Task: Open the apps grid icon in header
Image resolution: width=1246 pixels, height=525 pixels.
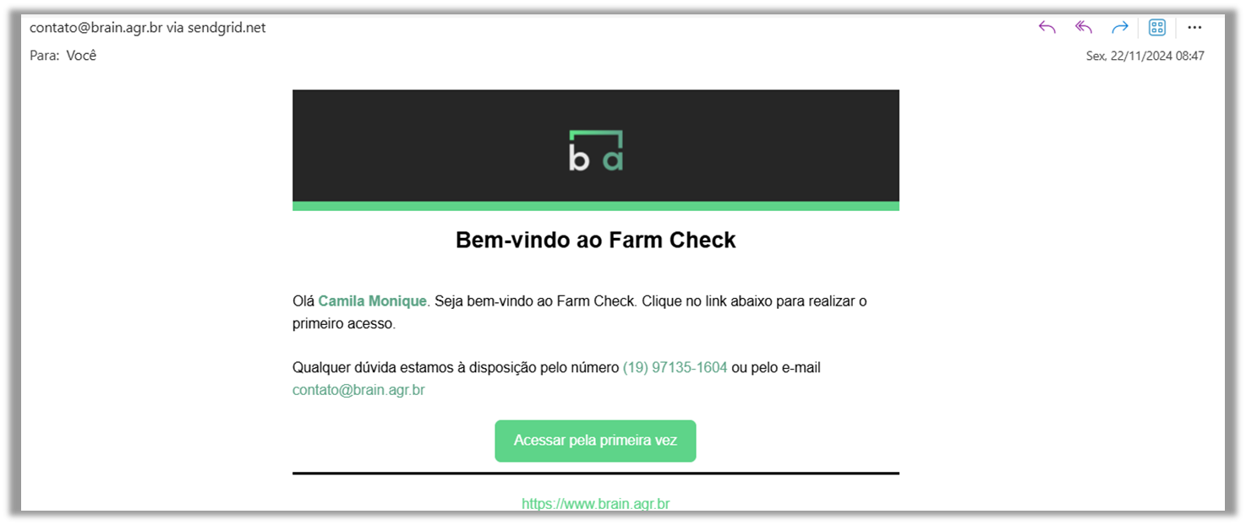Action: [x=1157, y=27]
